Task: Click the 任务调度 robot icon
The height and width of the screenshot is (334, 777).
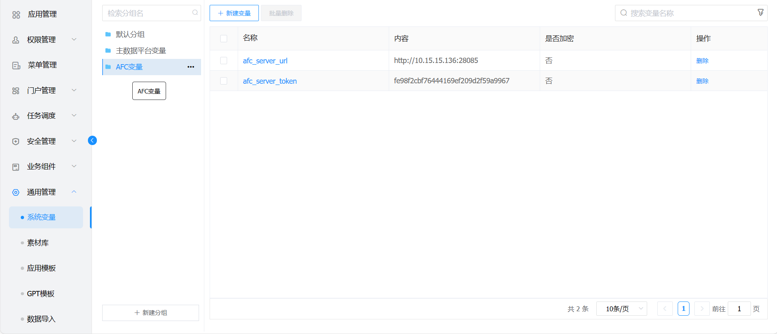Action: coord(16,116)
